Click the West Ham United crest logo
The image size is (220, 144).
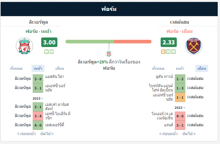pos(194,46)
